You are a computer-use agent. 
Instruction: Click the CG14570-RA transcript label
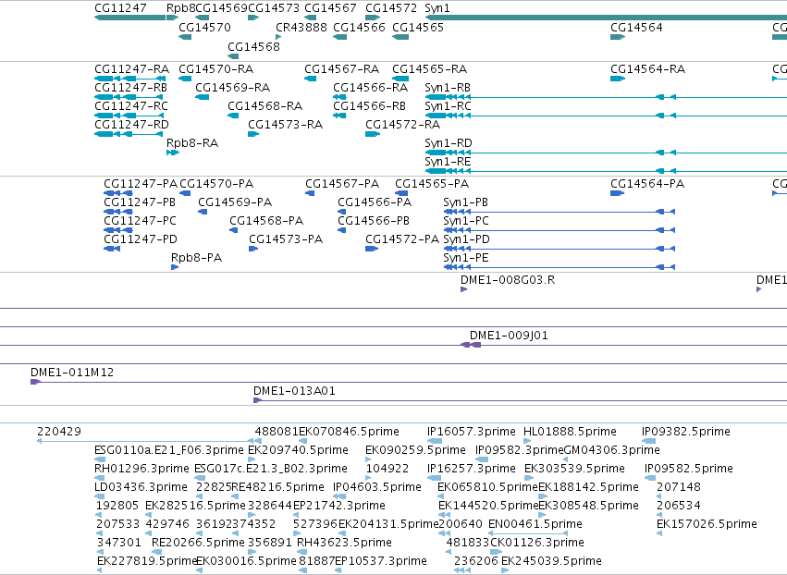tap(215, 68)
